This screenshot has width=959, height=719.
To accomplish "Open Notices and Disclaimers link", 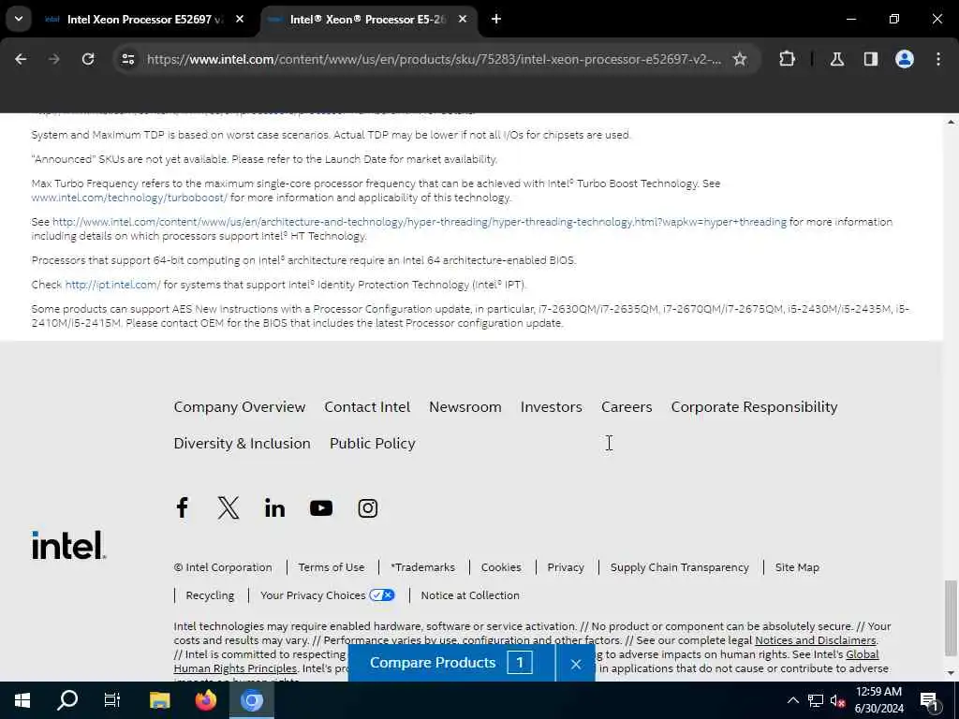I will click(x=816, y=640).
